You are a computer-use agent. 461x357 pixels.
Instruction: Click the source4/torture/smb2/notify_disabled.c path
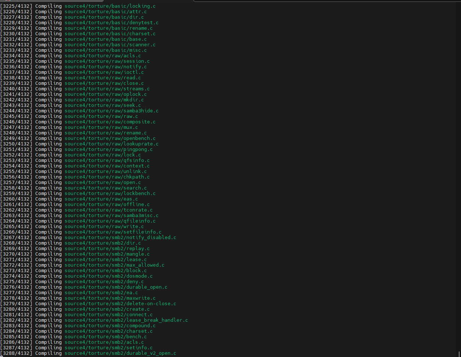point(120,238)
